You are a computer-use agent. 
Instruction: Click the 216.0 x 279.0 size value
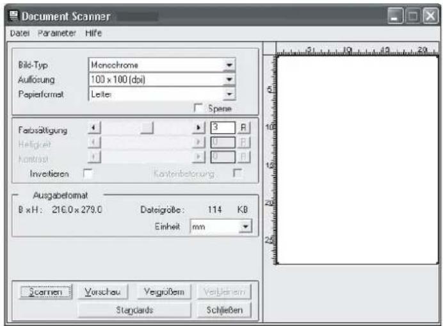pos(77,209)
